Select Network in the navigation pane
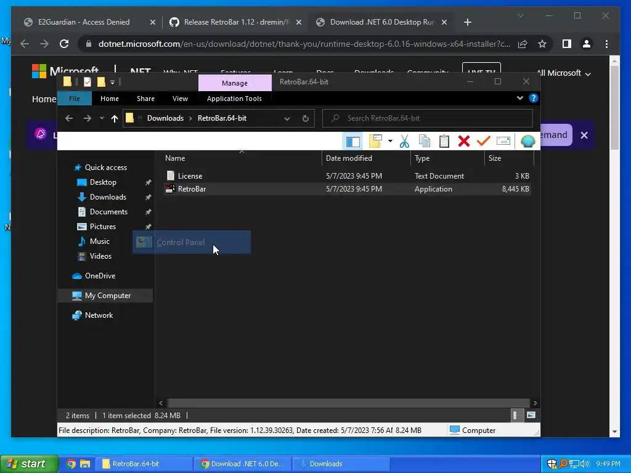 click(x=99, y=315)
